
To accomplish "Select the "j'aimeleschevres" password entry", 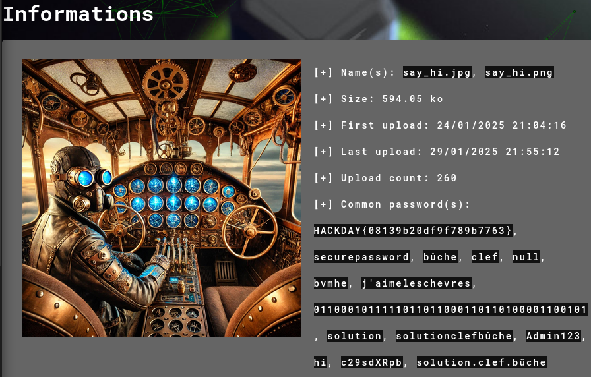I will coord(416,283).
